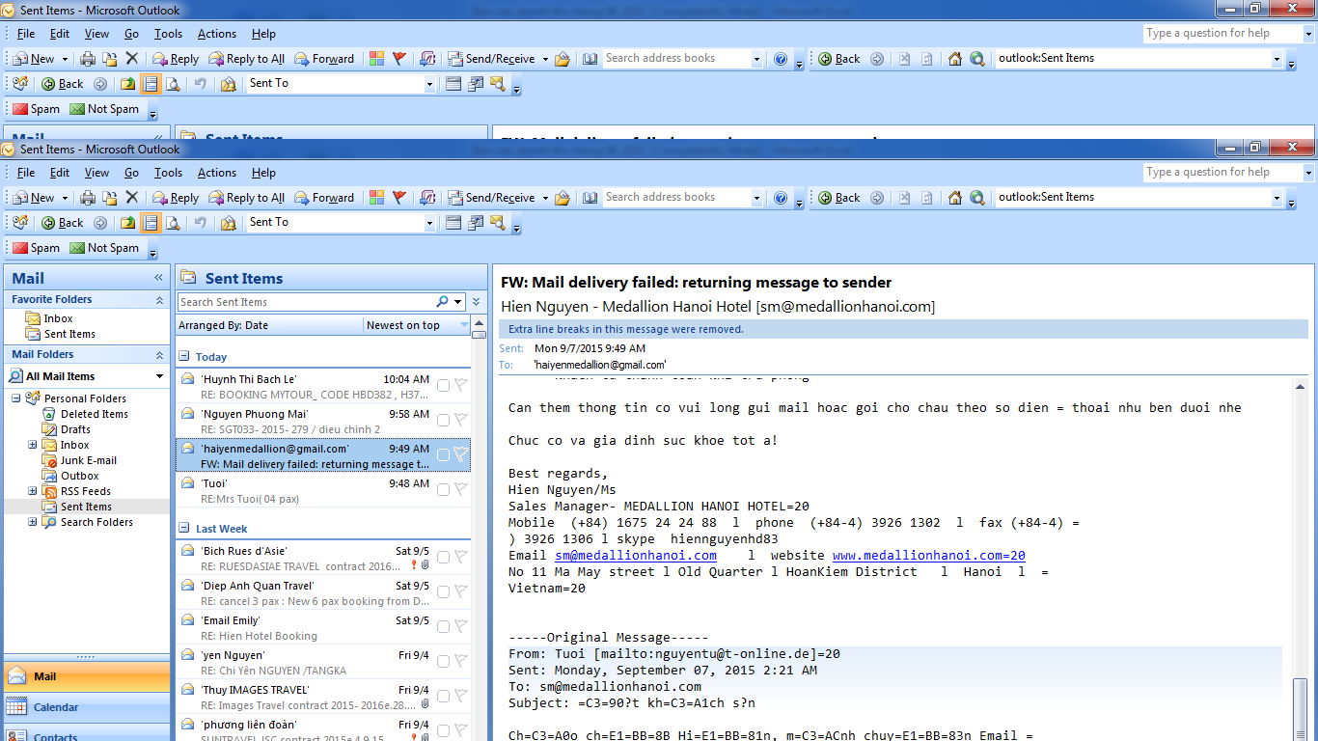Click Reading Pane icon in back window toolbar
1318x741 pixels.
click(x=151, y=83)
